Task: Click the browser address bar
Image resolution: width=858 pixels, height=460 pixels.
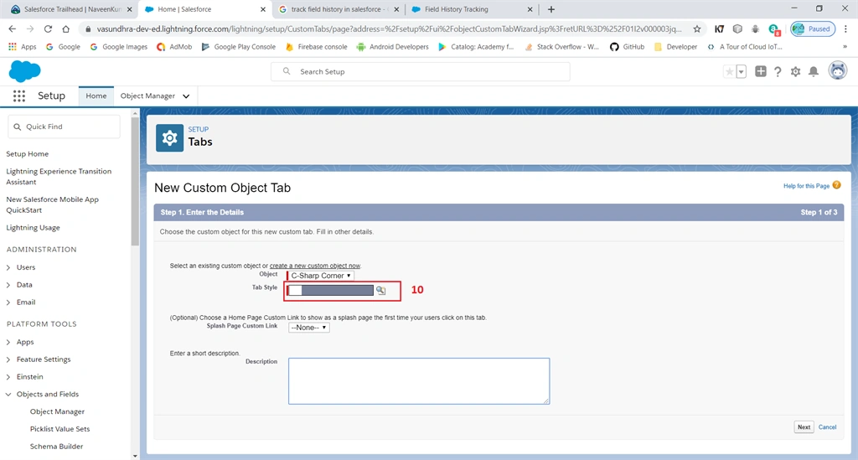Action: 389,29
